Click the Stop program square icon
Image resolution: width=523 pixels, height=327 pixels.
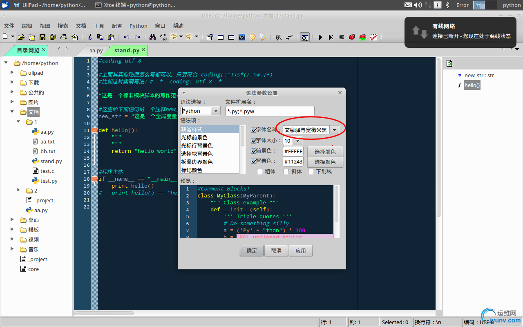[x=342, y=37]
